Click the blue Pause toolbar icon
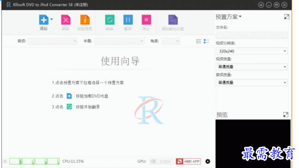This screenshot has width=299, height=168. (128, 20)
